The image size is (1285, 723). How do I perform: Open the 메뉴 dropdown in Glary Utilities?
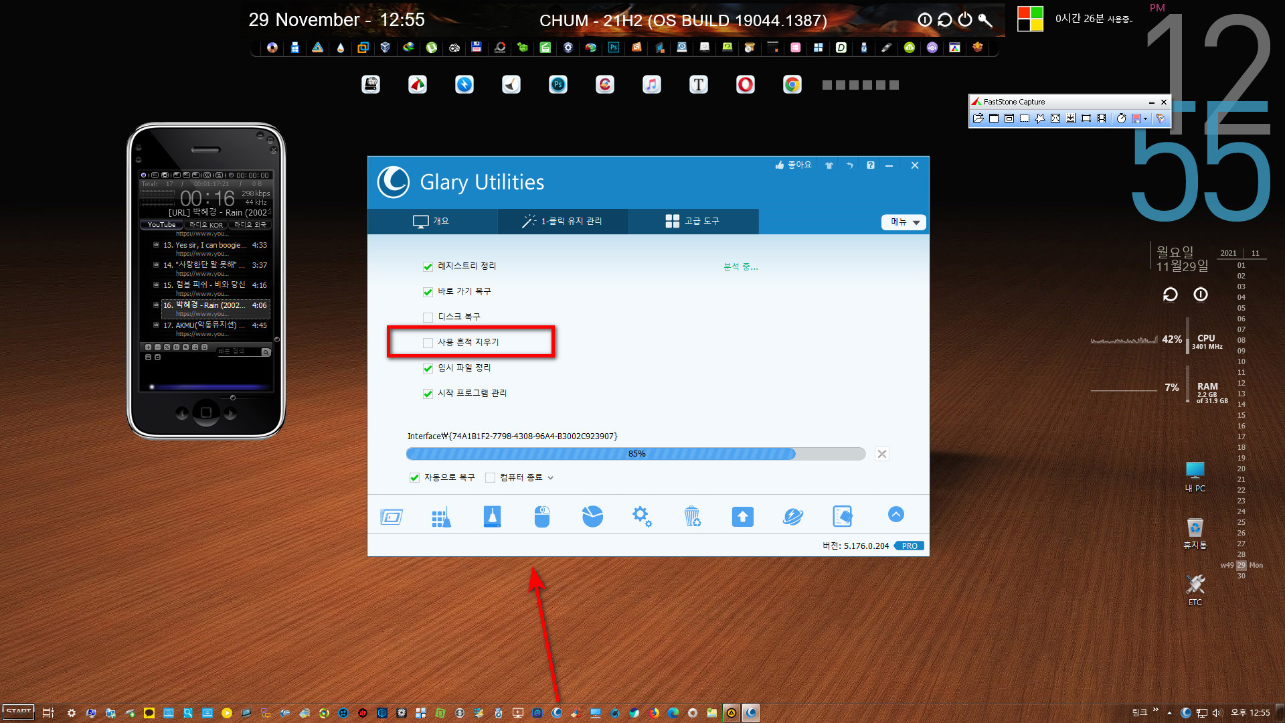point(904,222)
